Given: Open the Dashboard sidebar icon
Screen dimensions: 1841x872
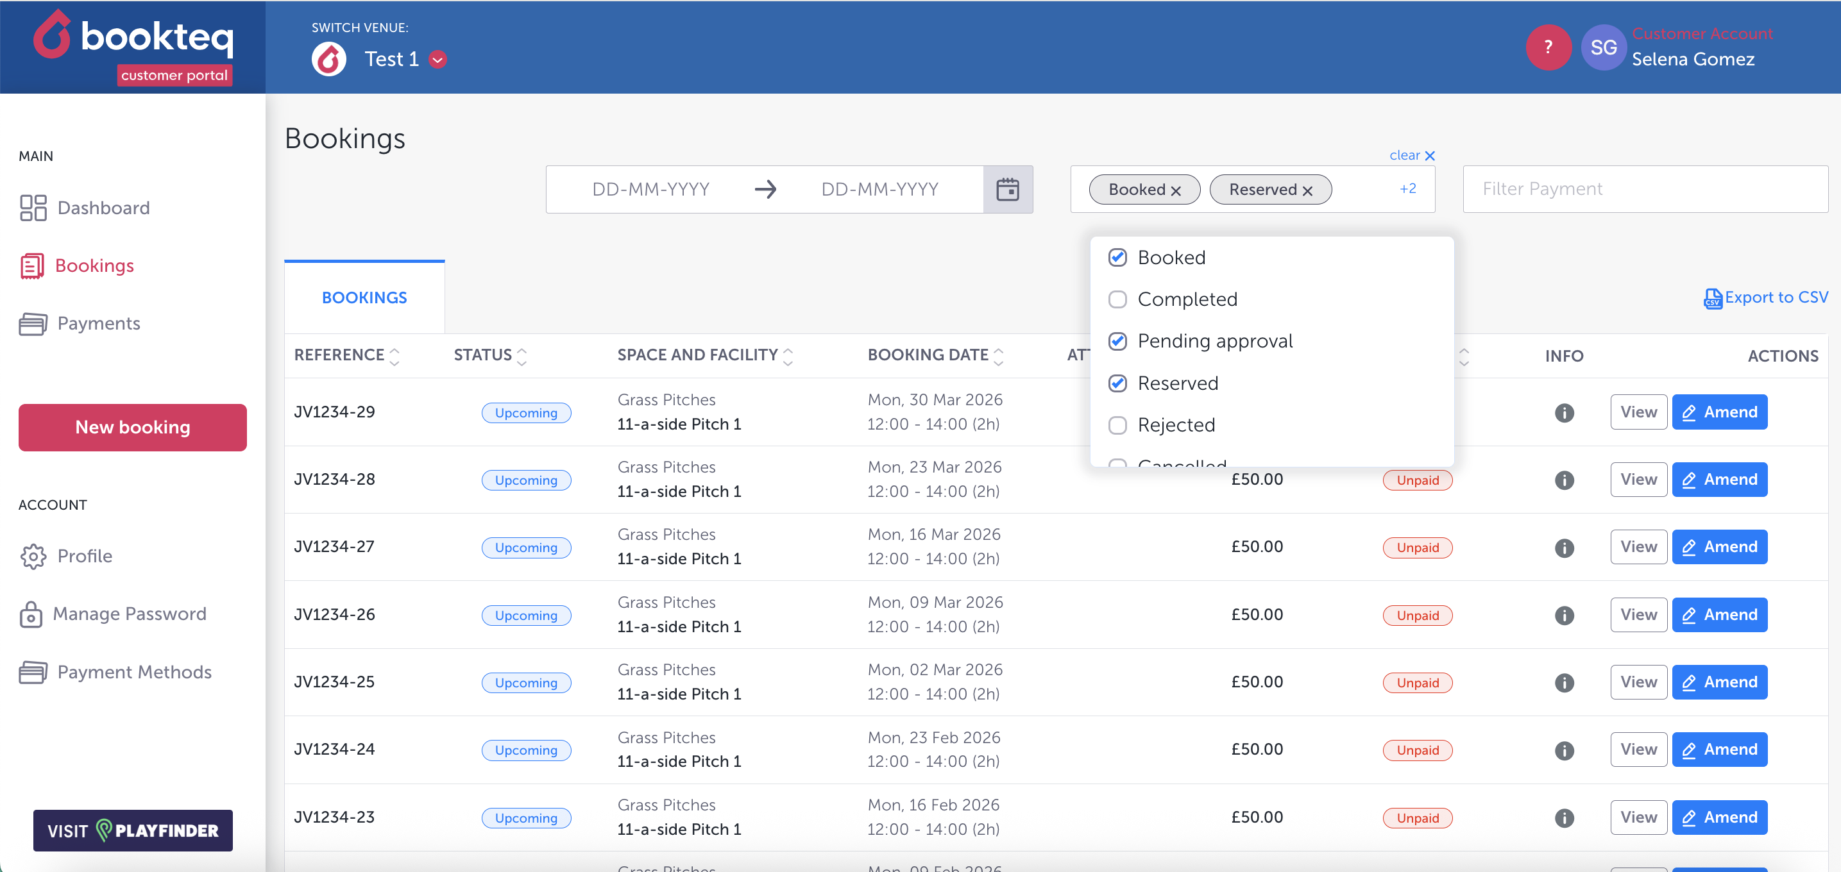Looking at the screenshot, I should pos(33,208).
